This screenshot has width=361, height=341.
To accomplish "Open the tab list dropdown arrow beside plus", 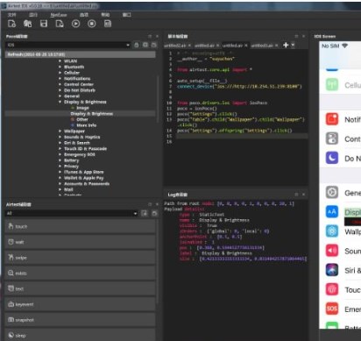I will click(293, 45).
